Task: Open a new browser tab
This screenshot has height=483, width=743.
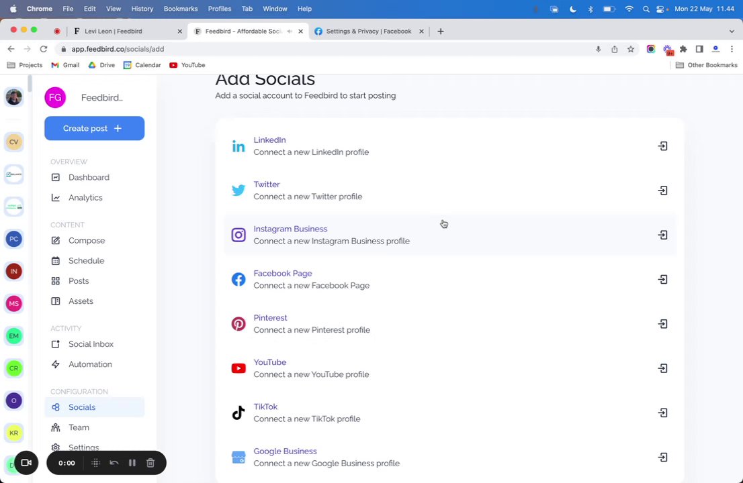Action: tap(441, 32)
